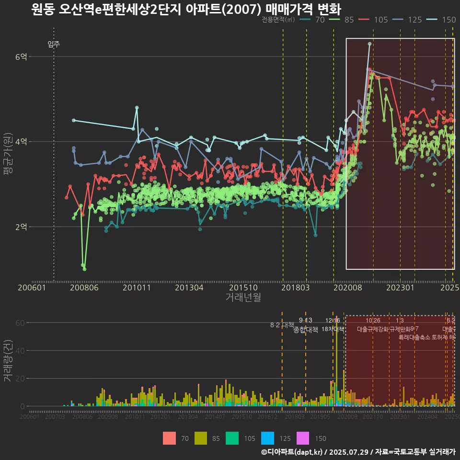The height and width of the screenshot is (460, 460).
Task: Click 201905 on the volume chart x-axis
Action: pyautogui.click(x=320, y=416)
